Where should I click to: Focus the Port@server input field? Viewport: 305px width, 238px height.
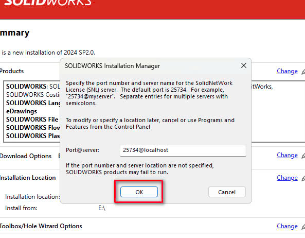click(x=183, y=150)
